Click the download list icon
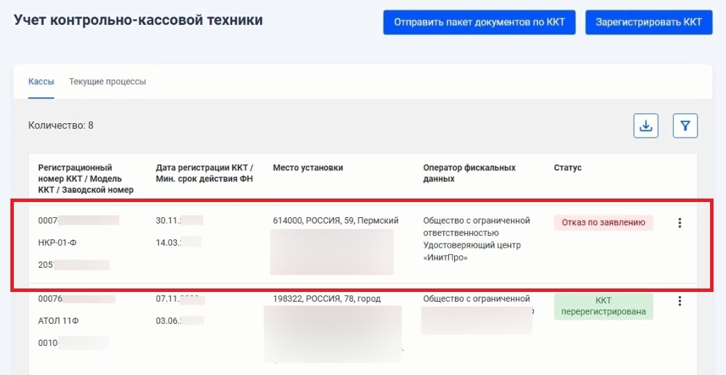The width and height of the screenshot is (726, 375). 646,126
